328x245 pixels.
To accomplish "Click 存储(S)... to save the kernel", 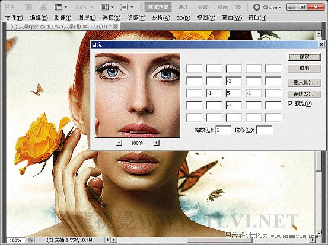I will [x=304, y=94].
